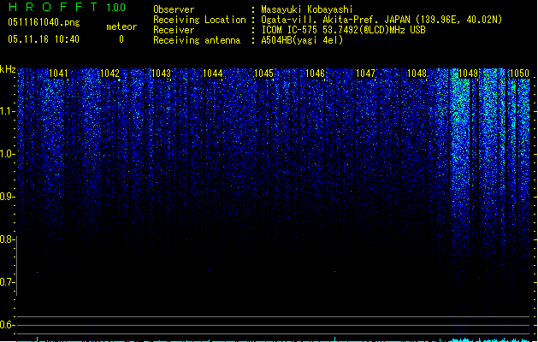Click the Receiver label

click(174, 30)
